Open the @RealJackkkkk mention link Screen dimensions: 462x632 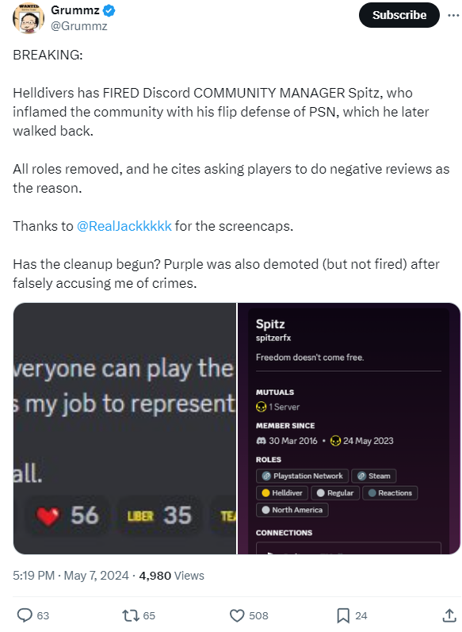(x=124, y=226)
